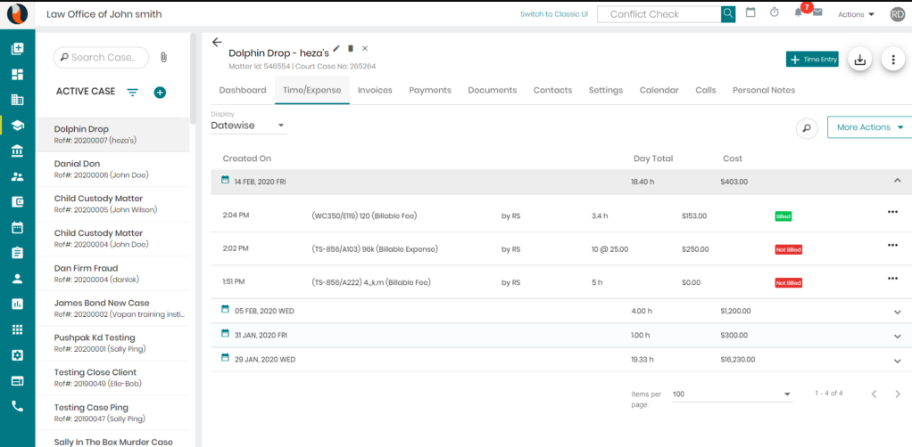Open the Personal Notes tab
This screenshot has height=447, width=912.
[x=764, y=90]
